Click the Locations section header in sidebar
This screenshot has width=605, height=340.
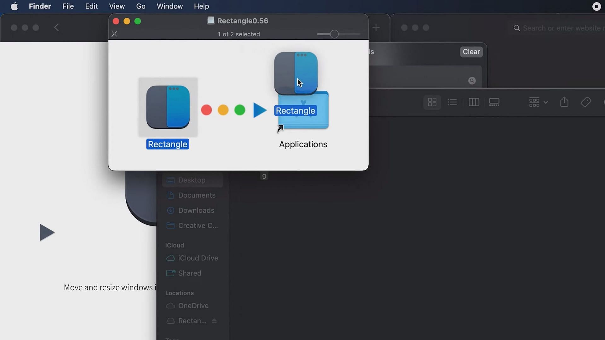point(179,293)
